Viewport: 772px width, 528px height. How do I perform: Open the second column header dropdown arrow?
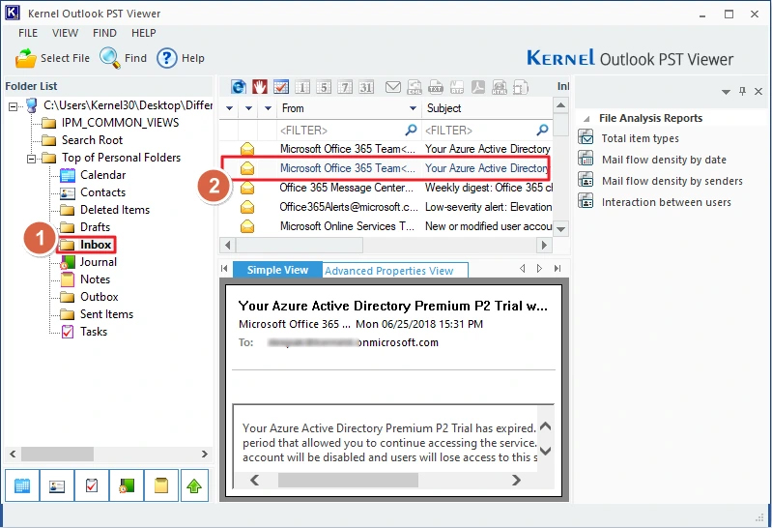point(248,108)
